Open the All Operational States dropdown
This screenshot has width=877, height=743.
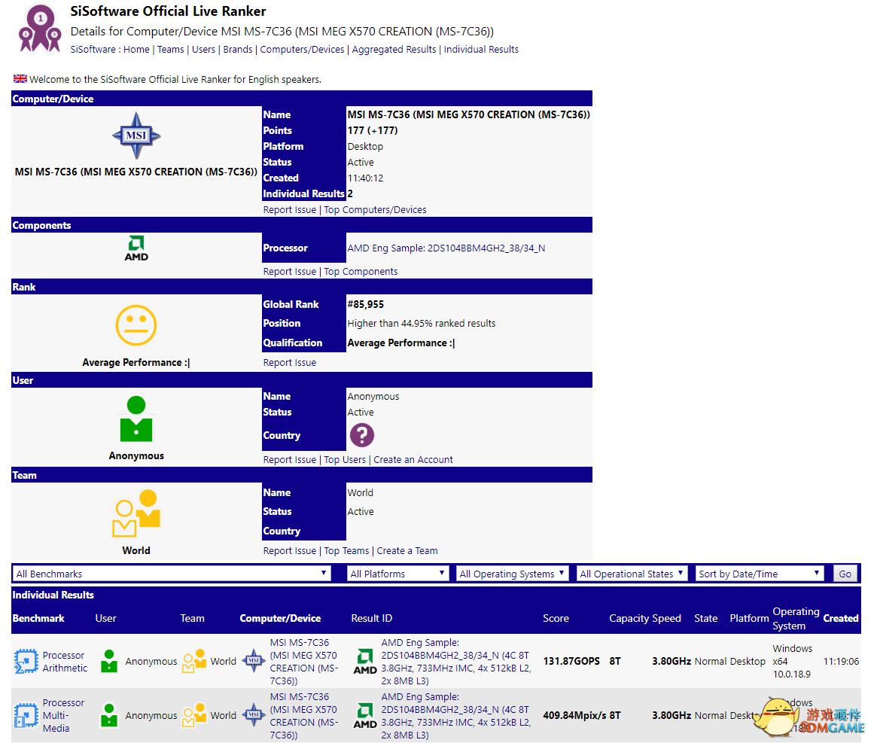(x=632, y=574)
